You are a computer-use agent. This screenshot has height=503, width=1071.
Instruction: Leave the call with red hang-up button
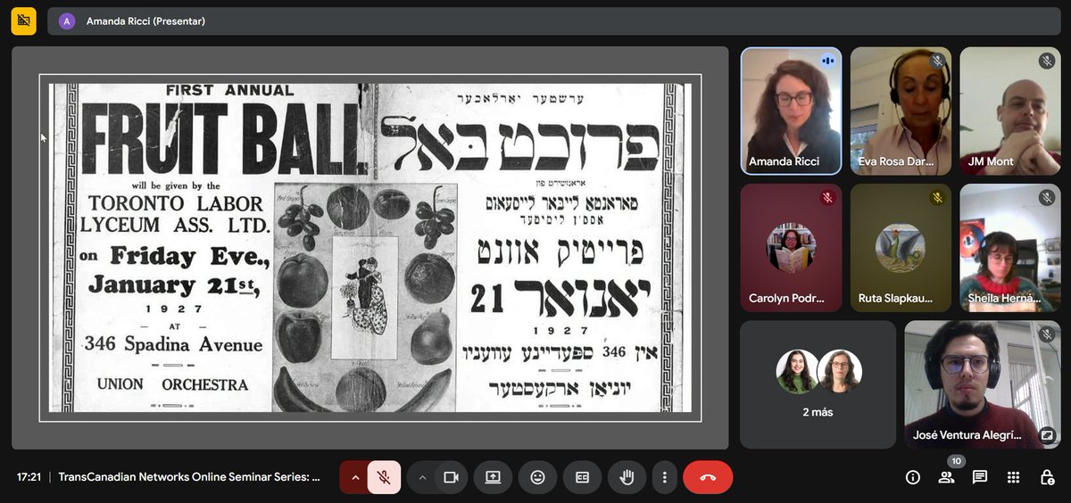(708, 477)
